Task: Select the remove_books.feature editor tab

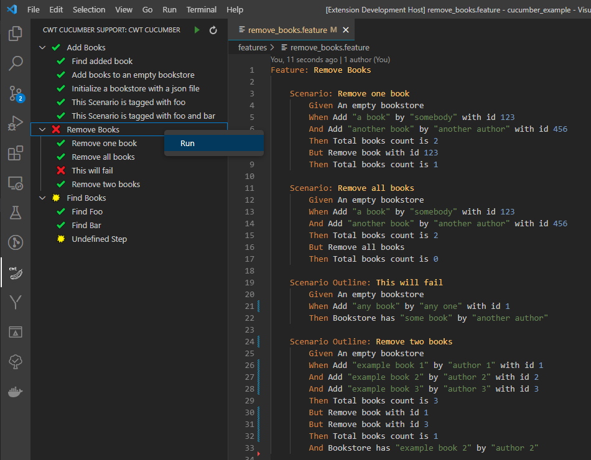Action: (286, 29)
